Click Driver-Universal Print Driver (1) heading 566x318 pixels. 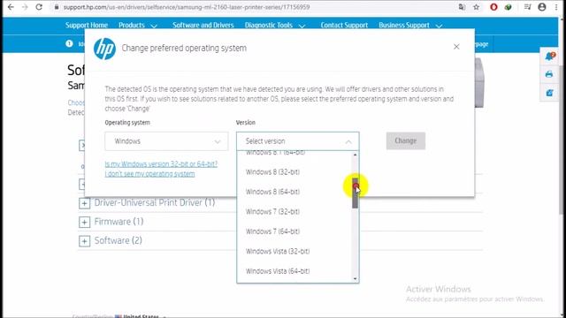tap(155, 202)
